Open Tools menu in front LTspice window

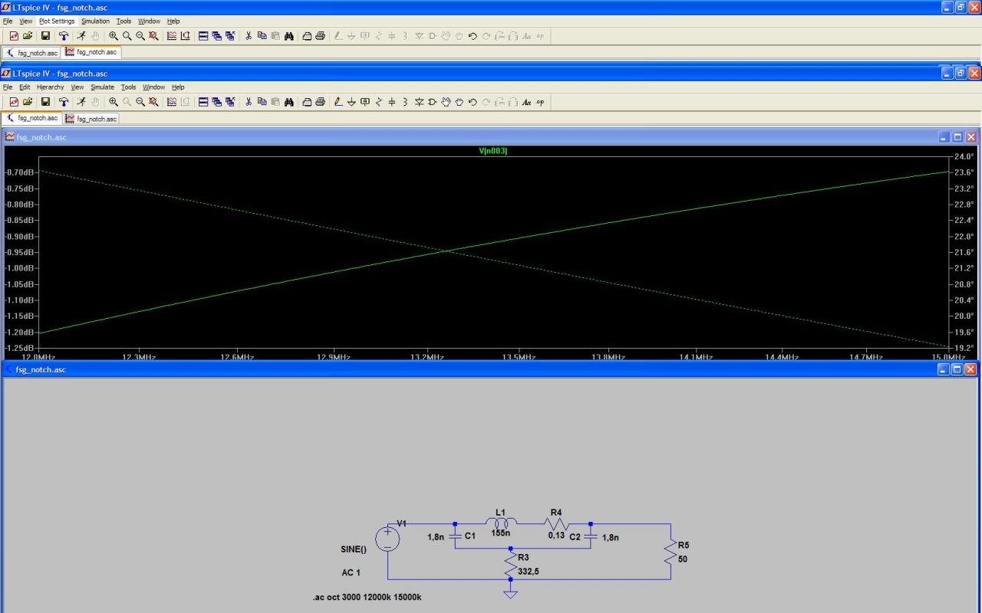pos(128,87)
